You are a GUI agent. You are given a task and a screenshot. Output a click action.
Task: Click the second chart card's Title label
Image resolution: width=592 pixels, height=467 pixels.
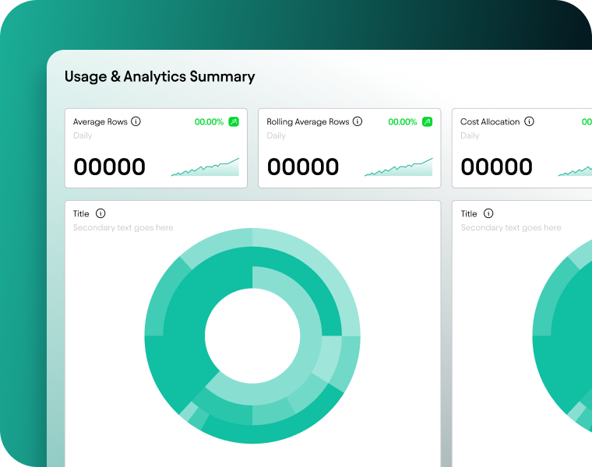pyautogui.click(x=469, y=214)
